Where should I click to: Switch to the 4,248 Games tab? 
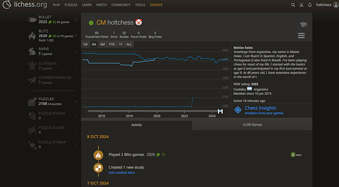(252, 125)
